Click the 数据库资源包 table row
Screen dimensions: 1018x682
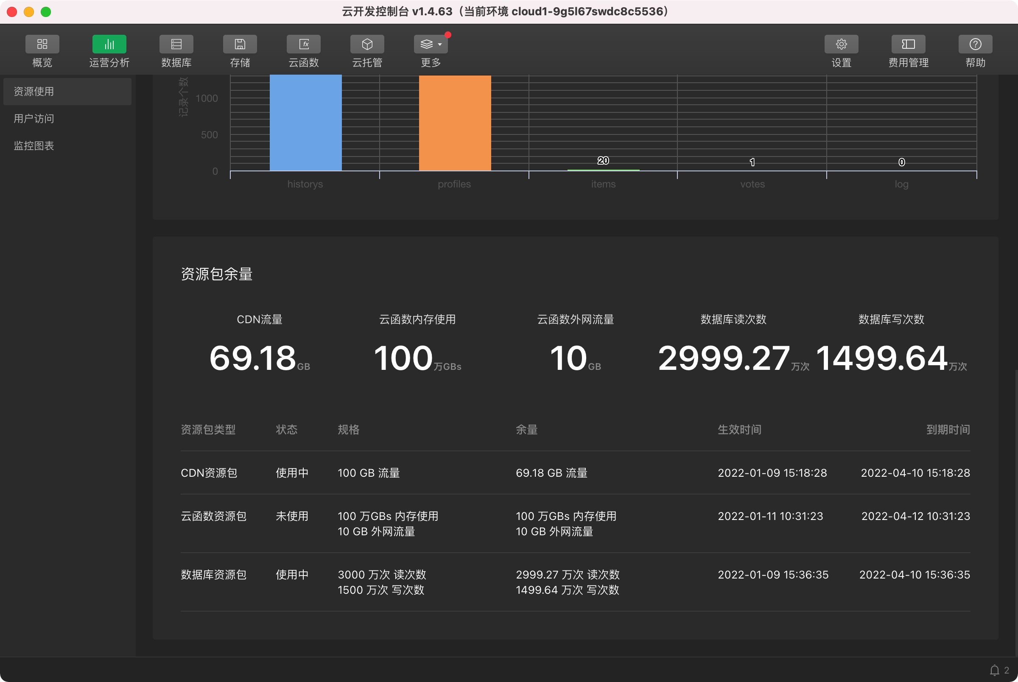tap(575, 582)
